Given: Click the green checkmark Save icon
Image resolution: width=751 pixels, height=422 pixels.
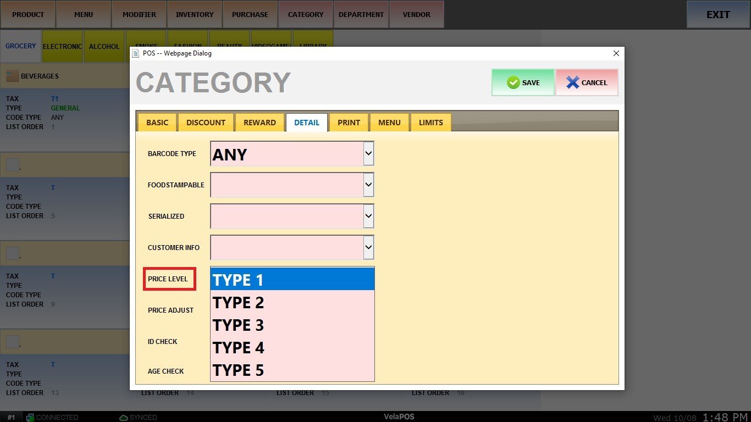Looking at the screenshot, I should (513, 83).
